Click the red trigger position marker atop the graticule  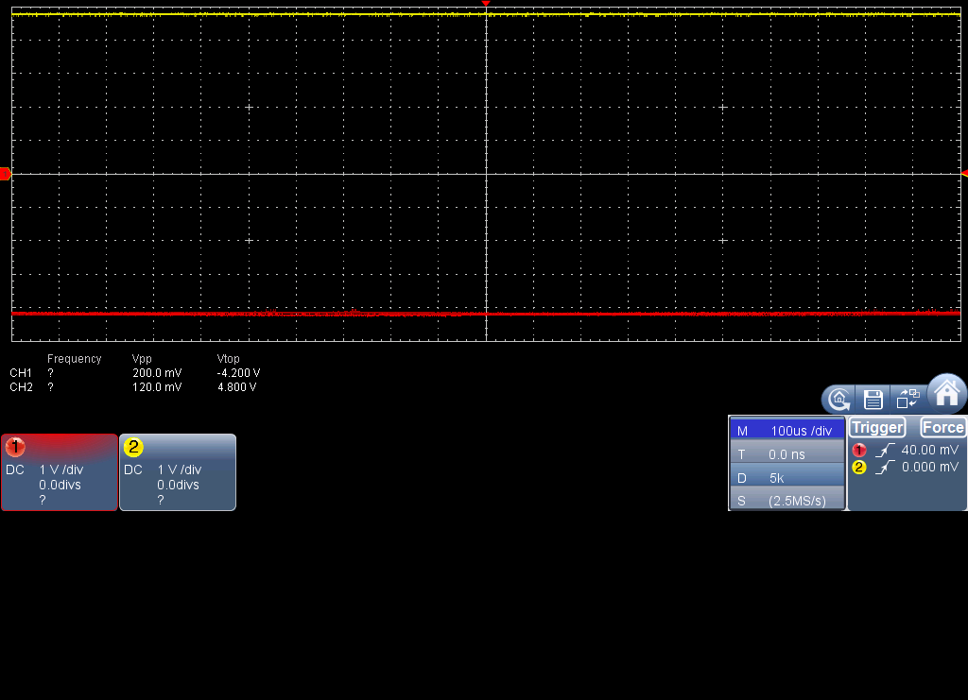486,4
